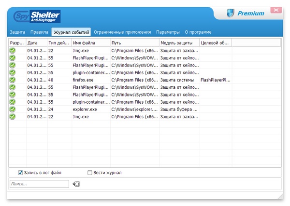Go to the "О программе" tab

click(198, 32)
